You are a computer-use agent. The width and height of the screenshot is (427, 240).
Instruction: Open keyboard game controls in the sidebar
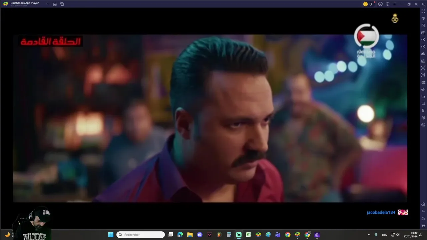[x=423, y=33]
